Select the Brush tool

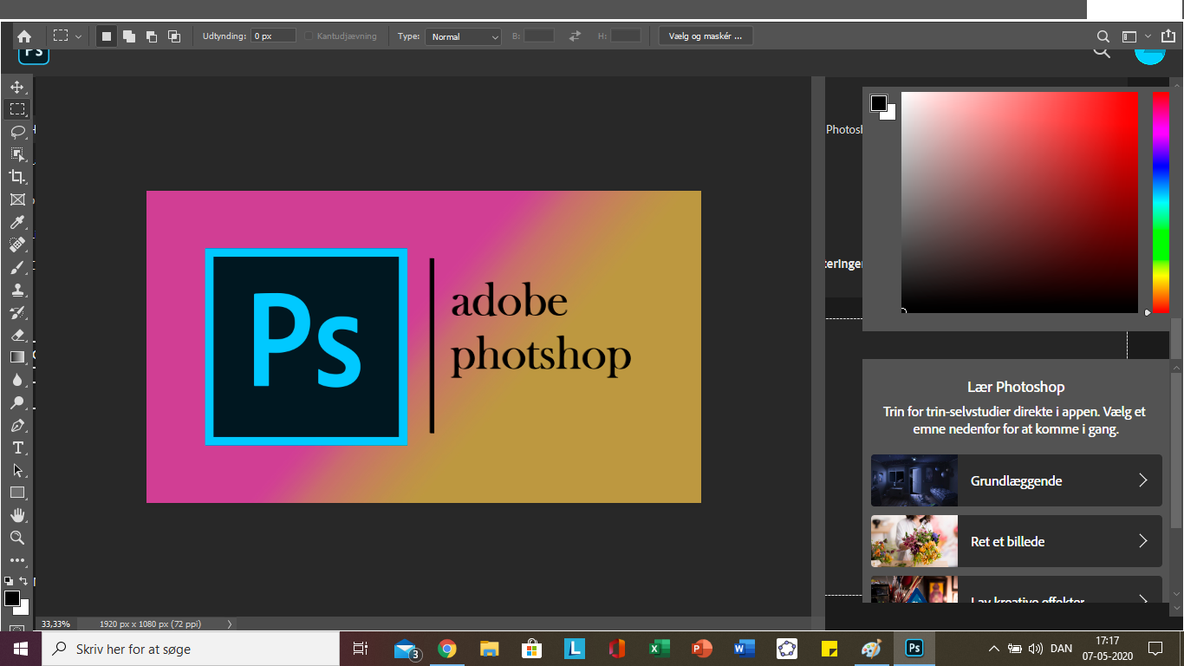click(x=17, y=267)
